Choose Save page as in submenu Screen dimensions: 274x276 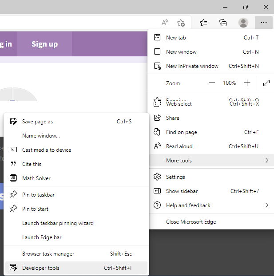coord(76,122)
